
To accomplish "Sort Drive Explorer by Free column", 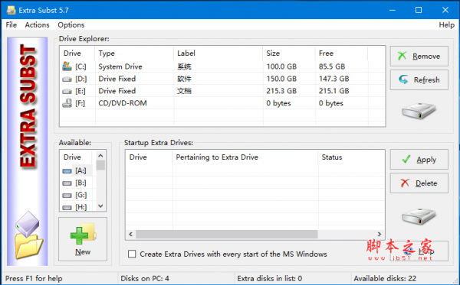I will 341,53.
